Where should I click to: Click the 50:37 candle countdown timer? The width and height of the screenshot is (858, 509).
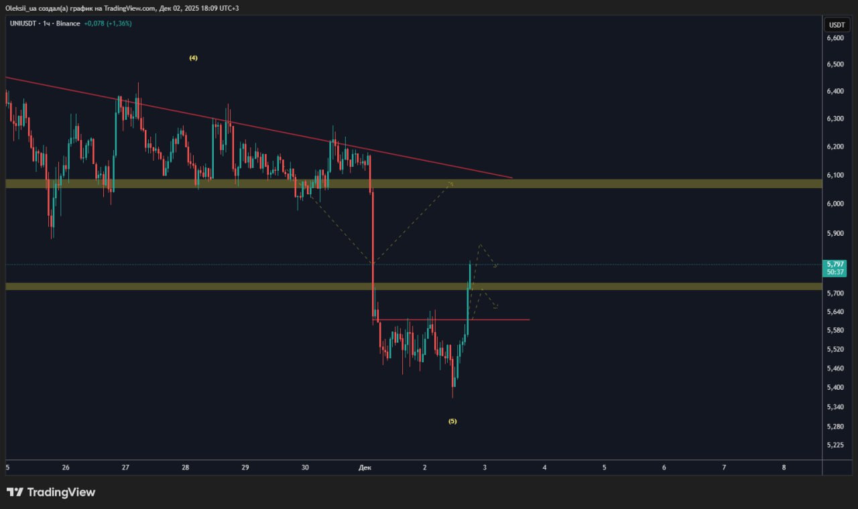(x=836, y=273)
